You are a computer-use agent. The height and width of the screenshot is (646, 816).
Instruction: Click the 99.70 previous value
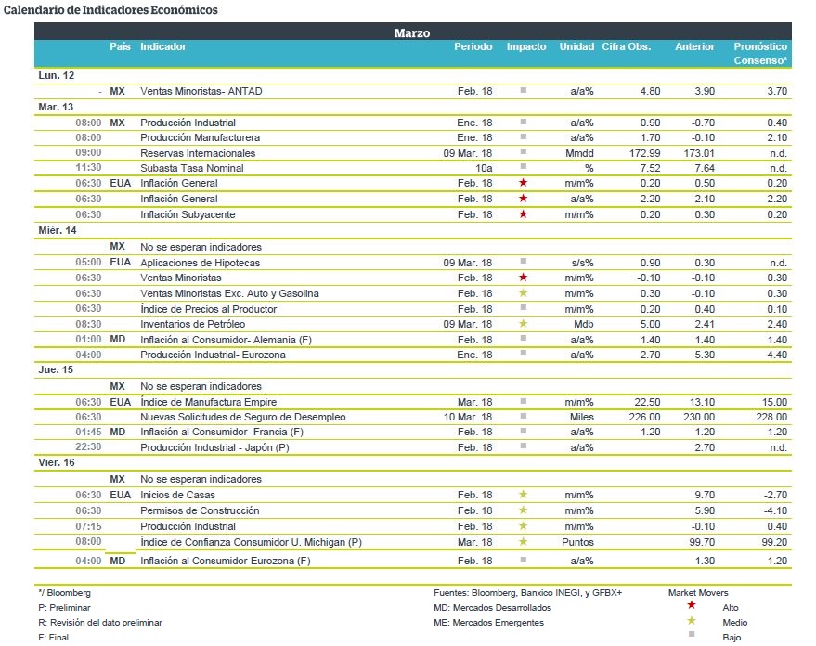point(702,542)
